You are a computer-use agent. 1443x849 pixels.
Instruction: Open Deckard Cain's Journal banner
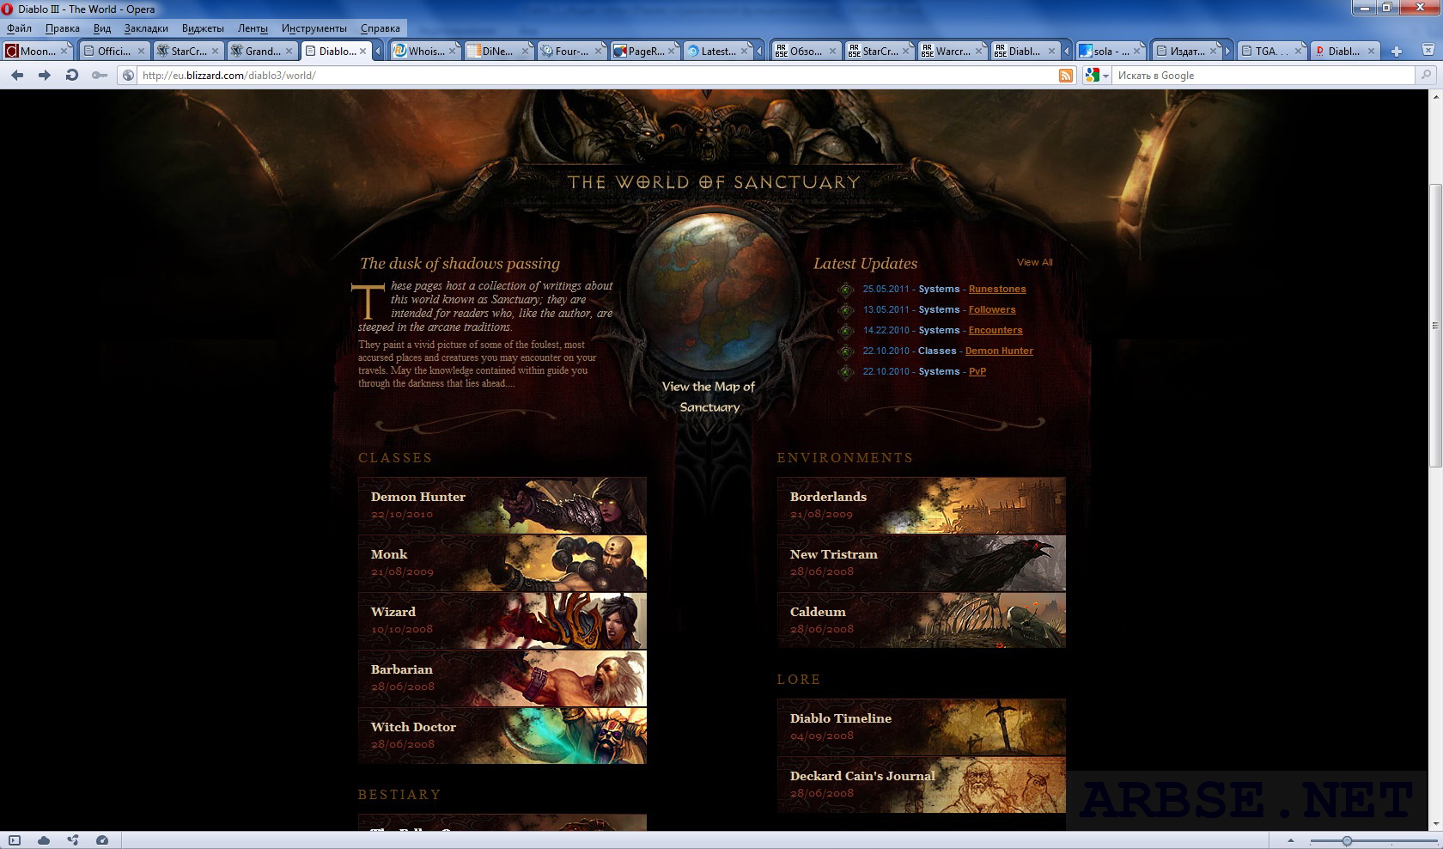(922, 785)
